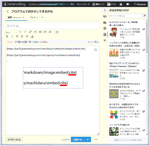The image size is (150, 146).
Task: Open 購読リスト in the top bar
Action: 99,4
